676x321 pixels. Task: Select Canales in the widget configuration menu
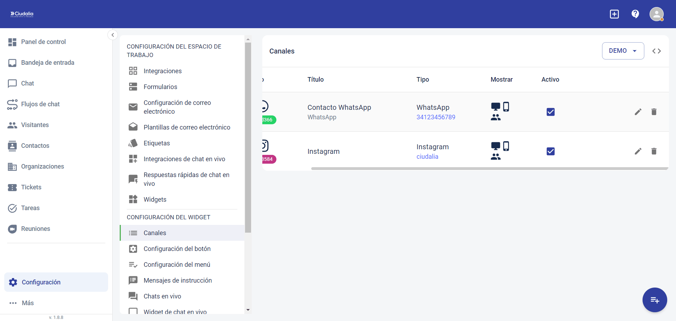click(155, 233)
